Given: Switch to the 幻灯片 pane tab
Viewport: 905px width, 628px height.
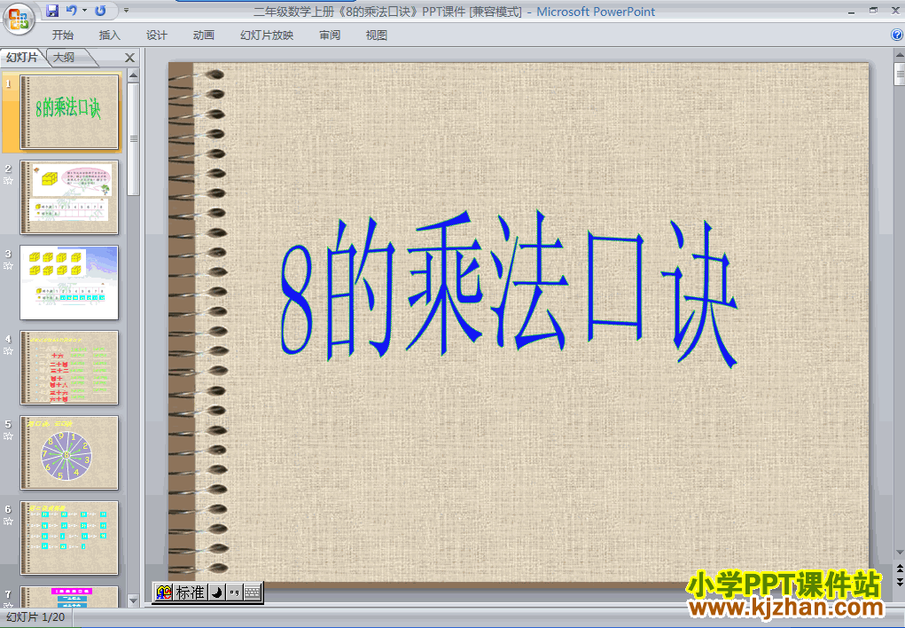Looking at the screenshot, I should (22, 57).
